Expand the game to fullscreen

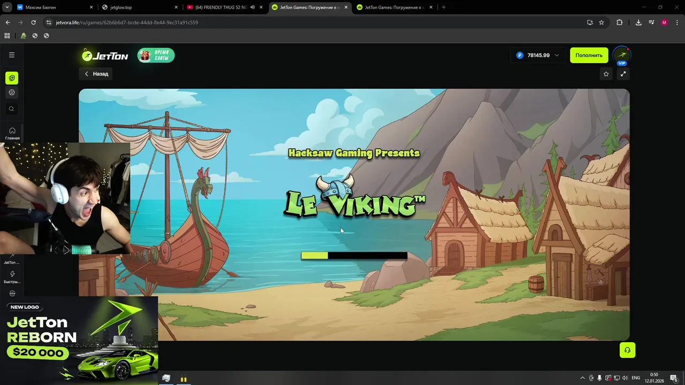623,74
